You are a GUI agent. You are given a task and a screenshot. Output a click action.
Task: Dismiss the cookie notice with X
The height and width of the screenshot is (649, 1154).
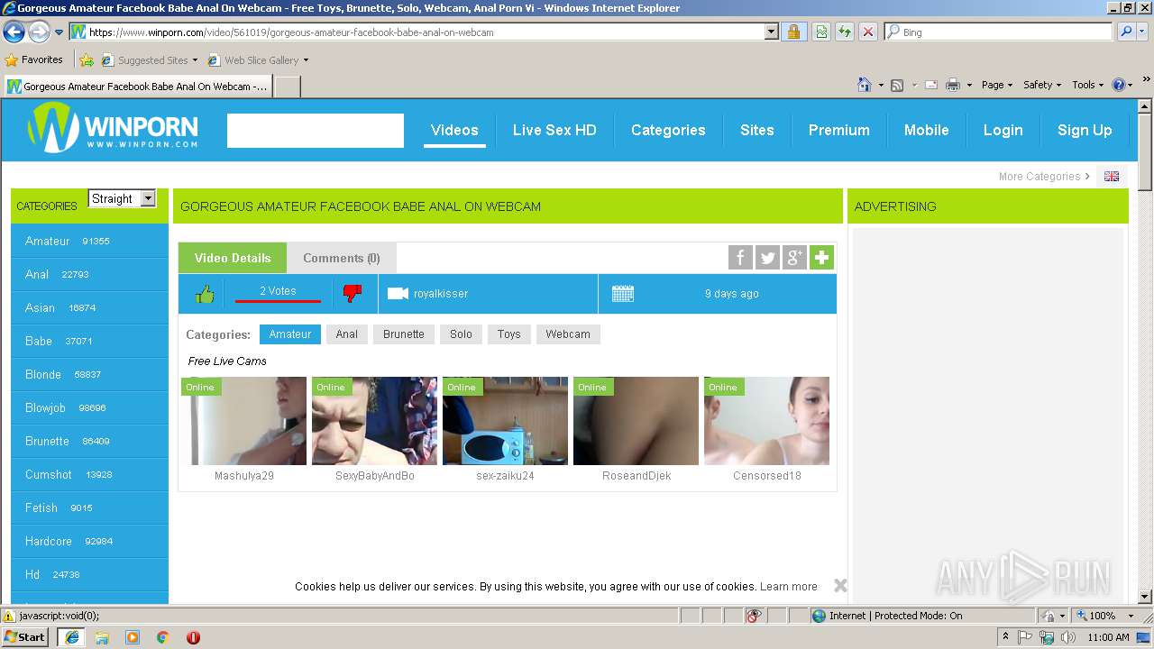[x=840, y=586]
